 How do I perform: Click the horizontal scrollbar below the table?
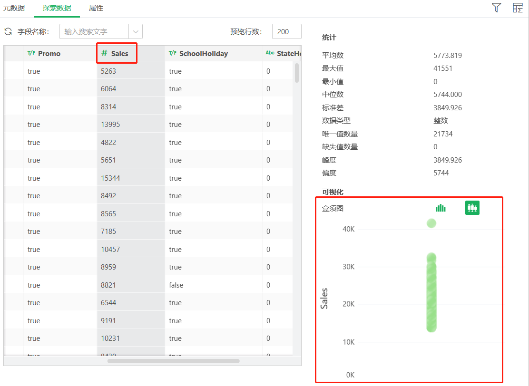click(x=173, y=361)
